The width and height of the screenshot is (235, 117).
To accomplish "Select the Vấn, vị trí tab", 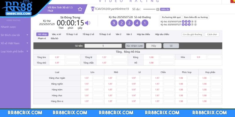I will [56, 34].
